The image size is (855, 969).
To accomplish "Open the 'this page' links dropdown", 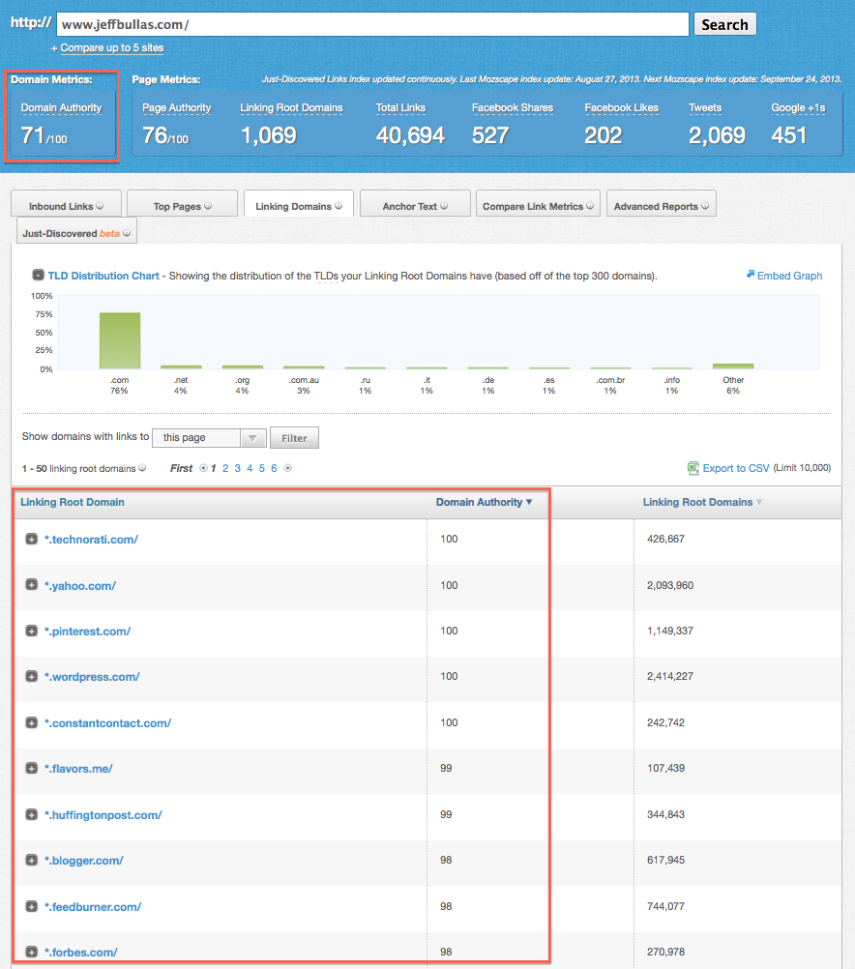I will point(209,437).
